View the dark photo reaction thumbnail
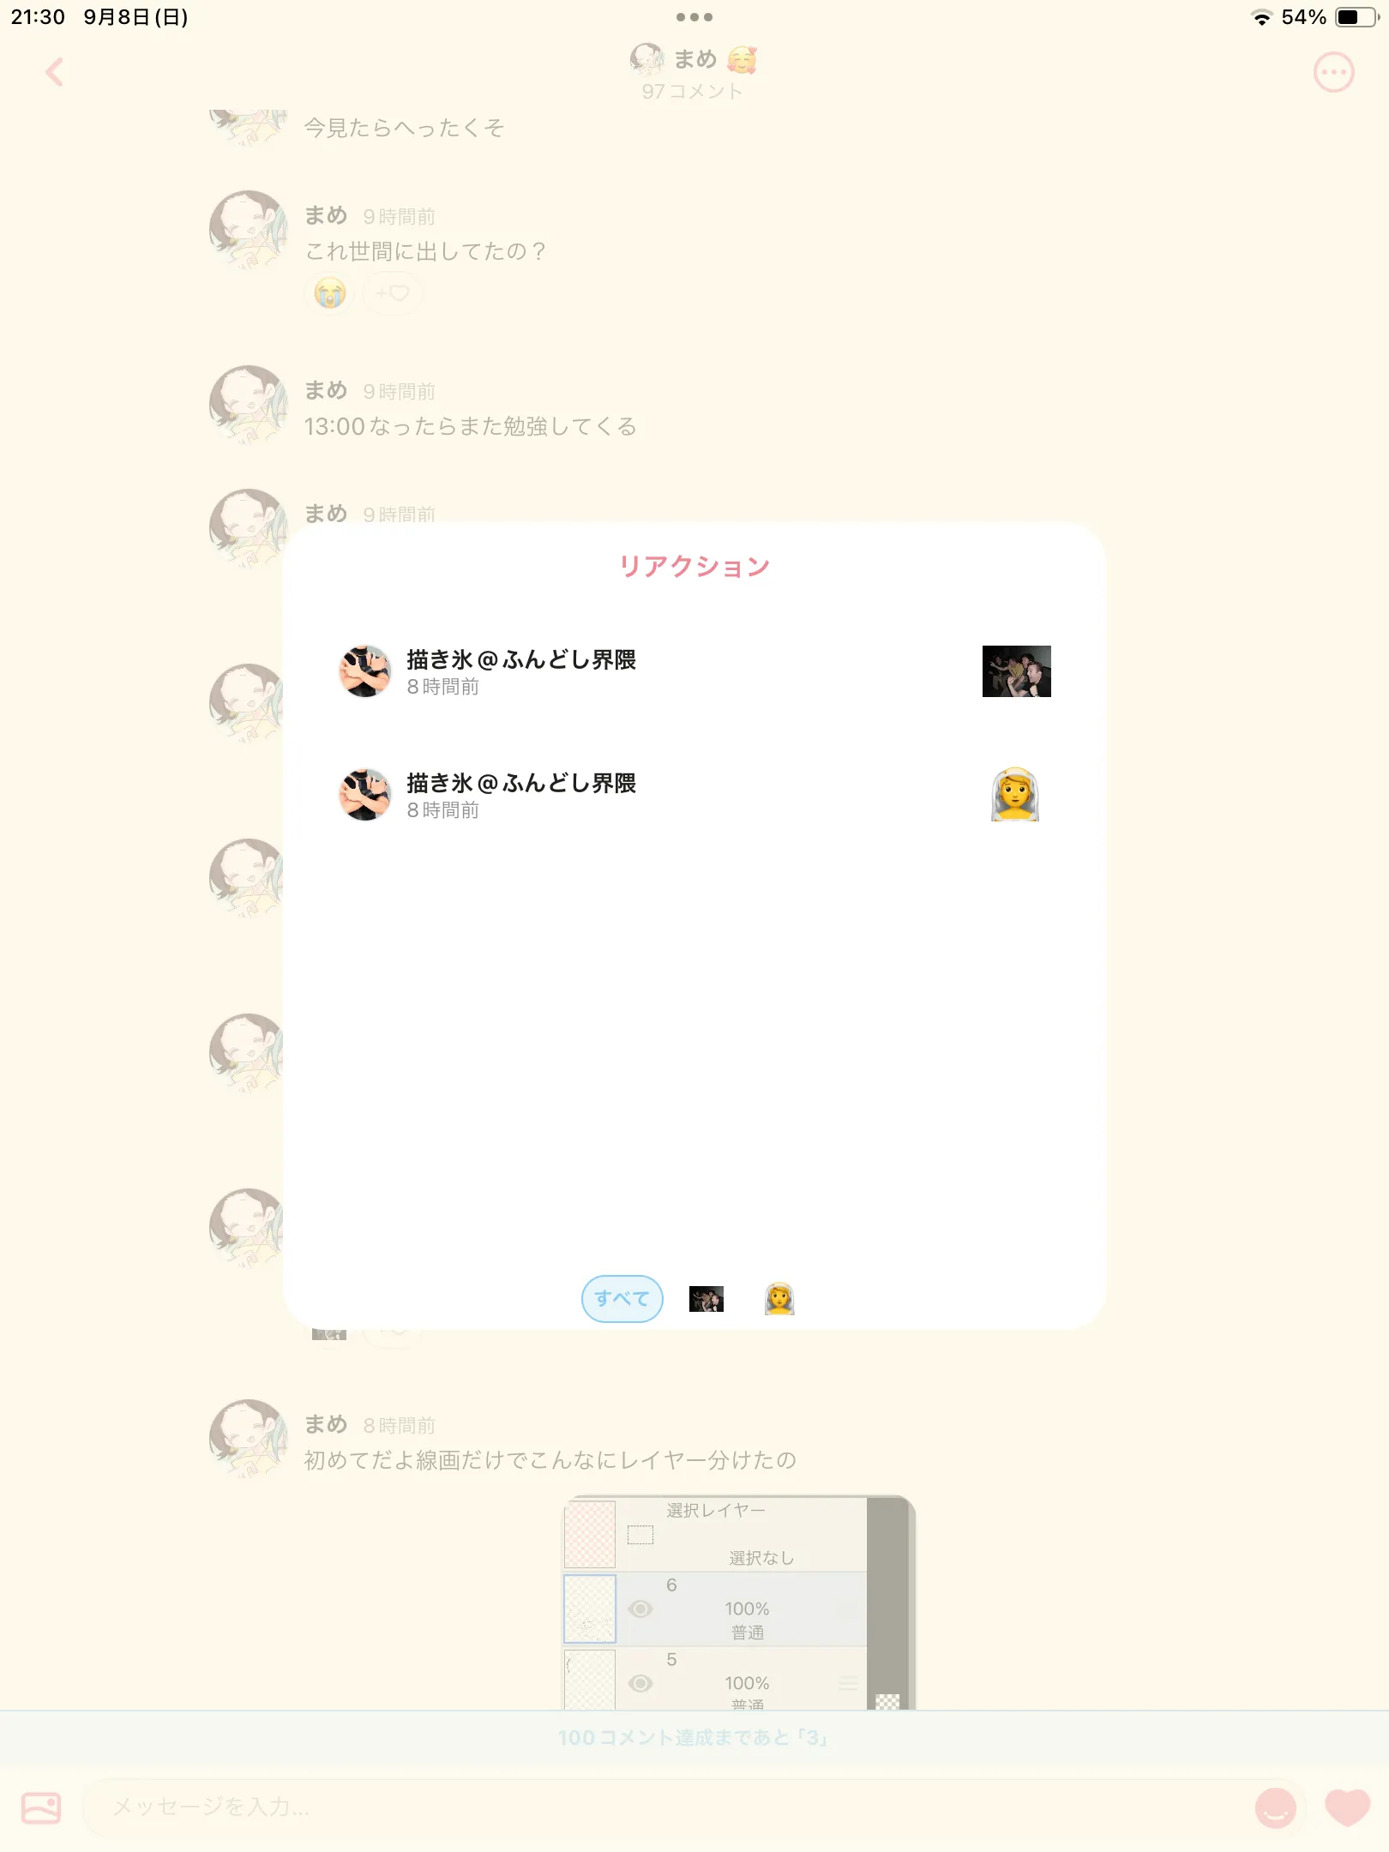 pos(1016,671)
